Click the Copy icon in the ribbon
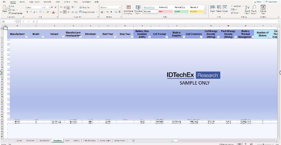The width and height of the screenshot is (281, 145). [9, 10]
